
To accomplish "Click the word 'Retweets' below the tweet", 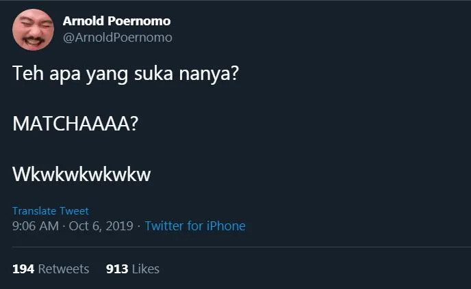I will pyautogui.click(x=63, y=269).
